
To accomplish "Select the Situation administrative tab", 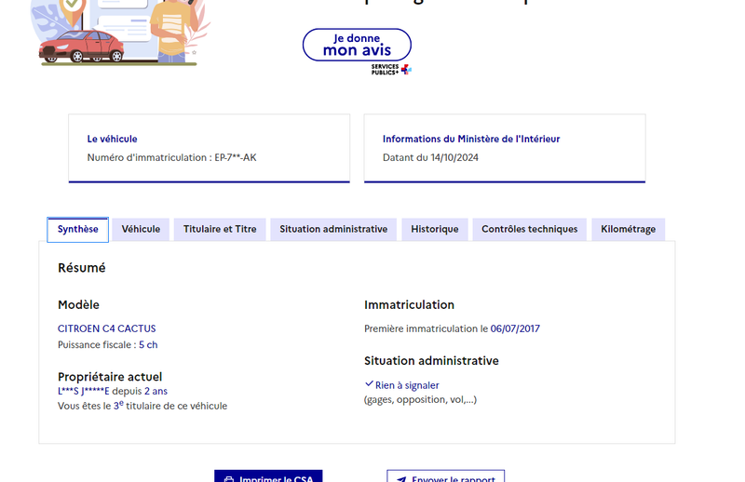I will pyautogui.click(x=333, y=229).
